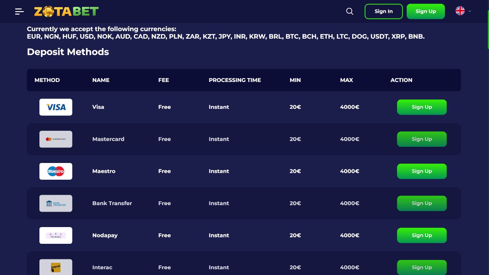Click the Maestro logo
This screenshot has height=275, width=489.
(56, 171)
